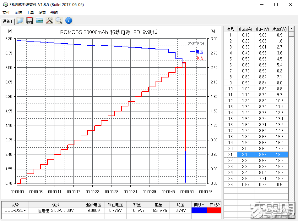Click the EBD-USB+ device label

15,210
